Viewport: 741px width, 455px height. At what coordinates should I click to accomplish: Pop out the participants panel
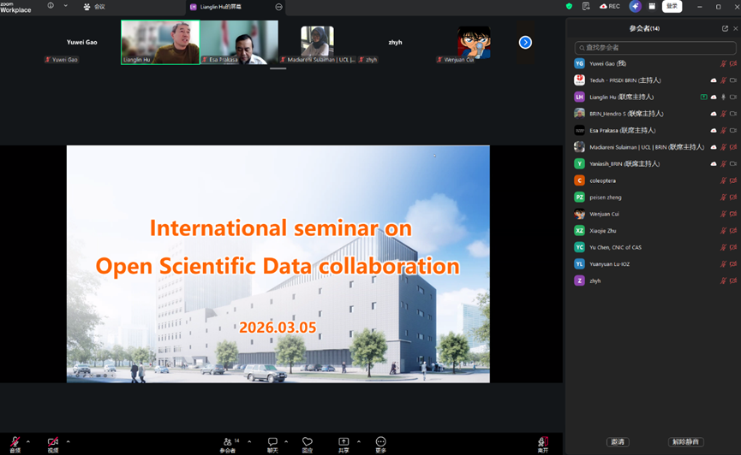point(725,28)
